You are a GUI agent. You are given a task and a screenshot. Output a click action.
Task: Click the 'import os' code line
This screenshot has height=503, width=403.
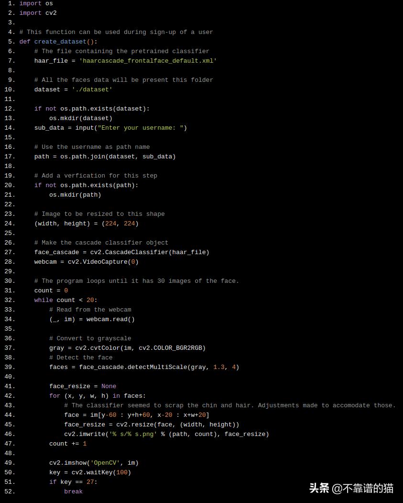tap(36, 3)
